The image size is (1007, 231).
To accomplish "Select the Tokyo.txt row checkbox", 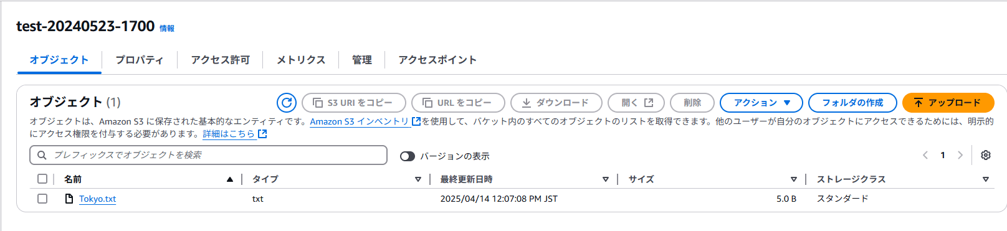I will 42,199.
